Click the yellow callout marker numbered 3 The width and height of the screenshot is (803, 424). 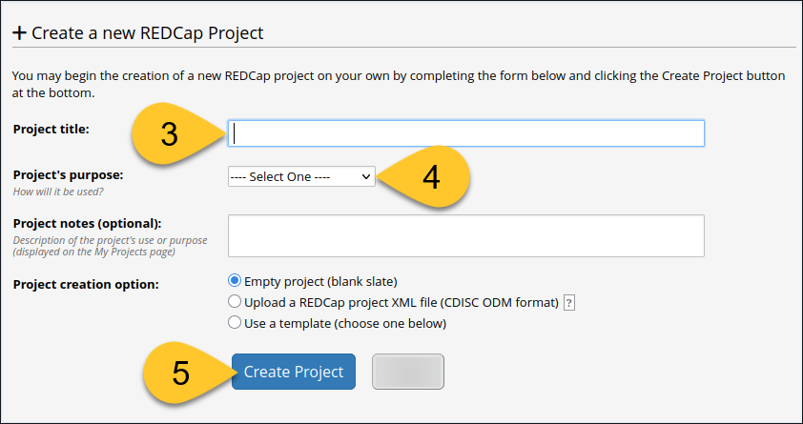coord(175,134)
